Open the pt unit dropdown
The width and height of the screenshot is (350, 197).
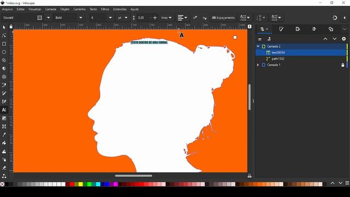[x=122, y=18]
